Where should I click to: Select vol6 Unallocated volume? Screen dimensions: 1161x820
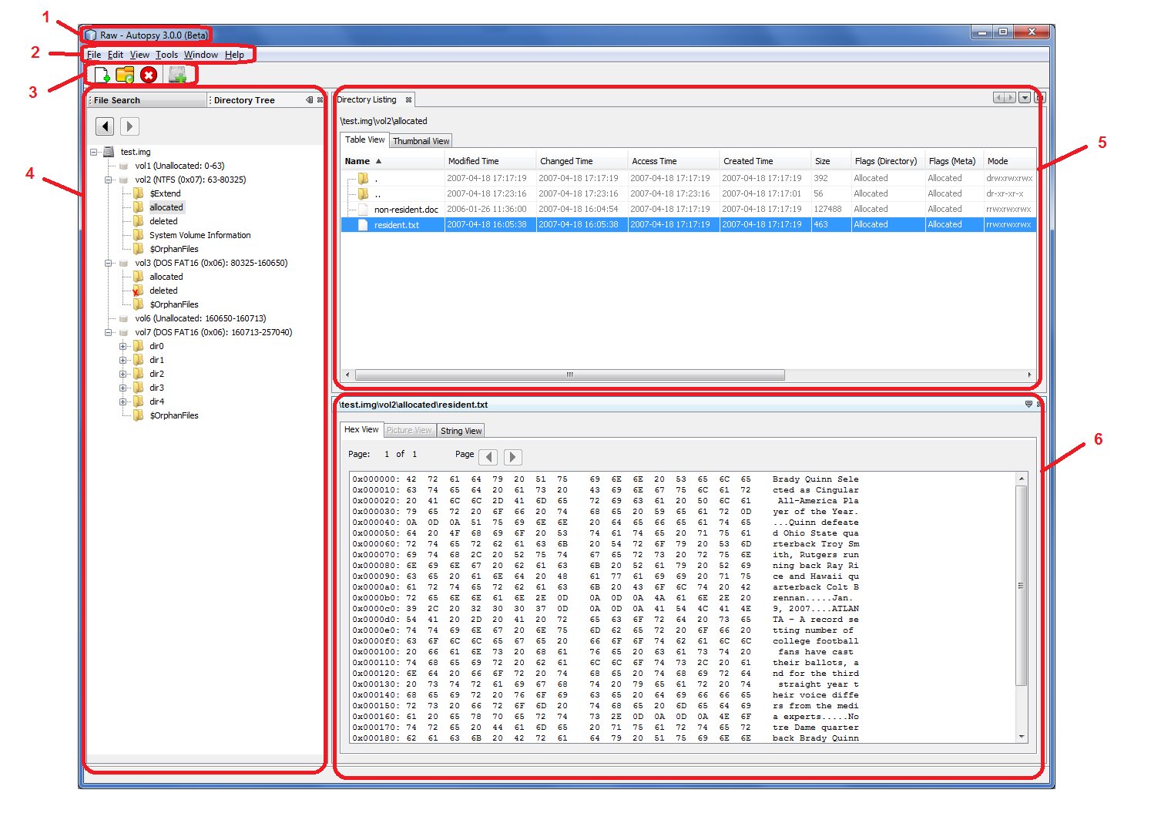[x=200, y=318]
